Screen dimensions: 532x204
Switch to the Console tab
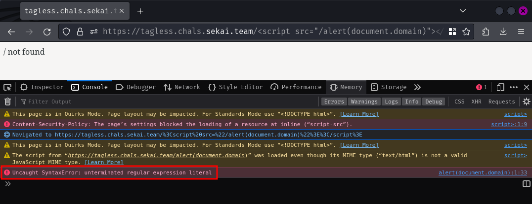tap(89, 87)
